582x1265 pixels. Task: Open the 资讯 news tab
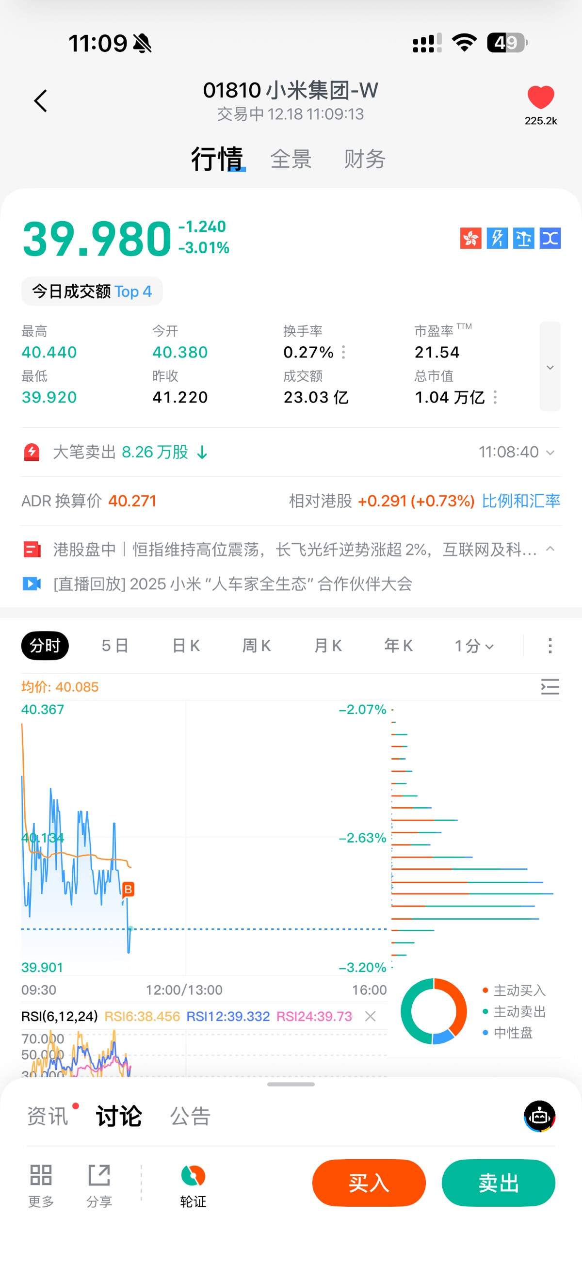[47, 1116]
